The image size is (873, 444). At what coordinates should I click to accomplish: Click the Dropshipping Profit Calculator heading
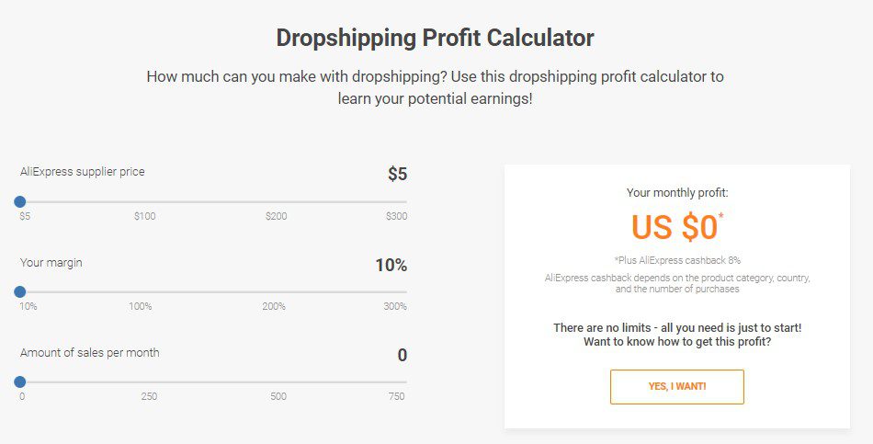(436, 38)
